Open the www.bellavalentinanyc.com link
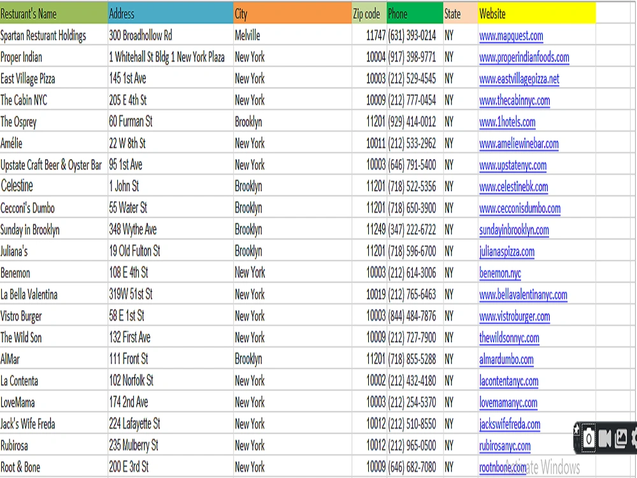 click(x=523, y=294)
